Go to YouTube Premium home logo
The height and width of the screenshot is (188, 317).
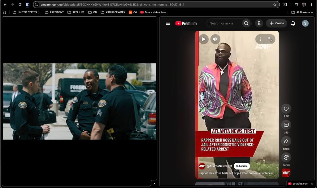click(186, 23)
